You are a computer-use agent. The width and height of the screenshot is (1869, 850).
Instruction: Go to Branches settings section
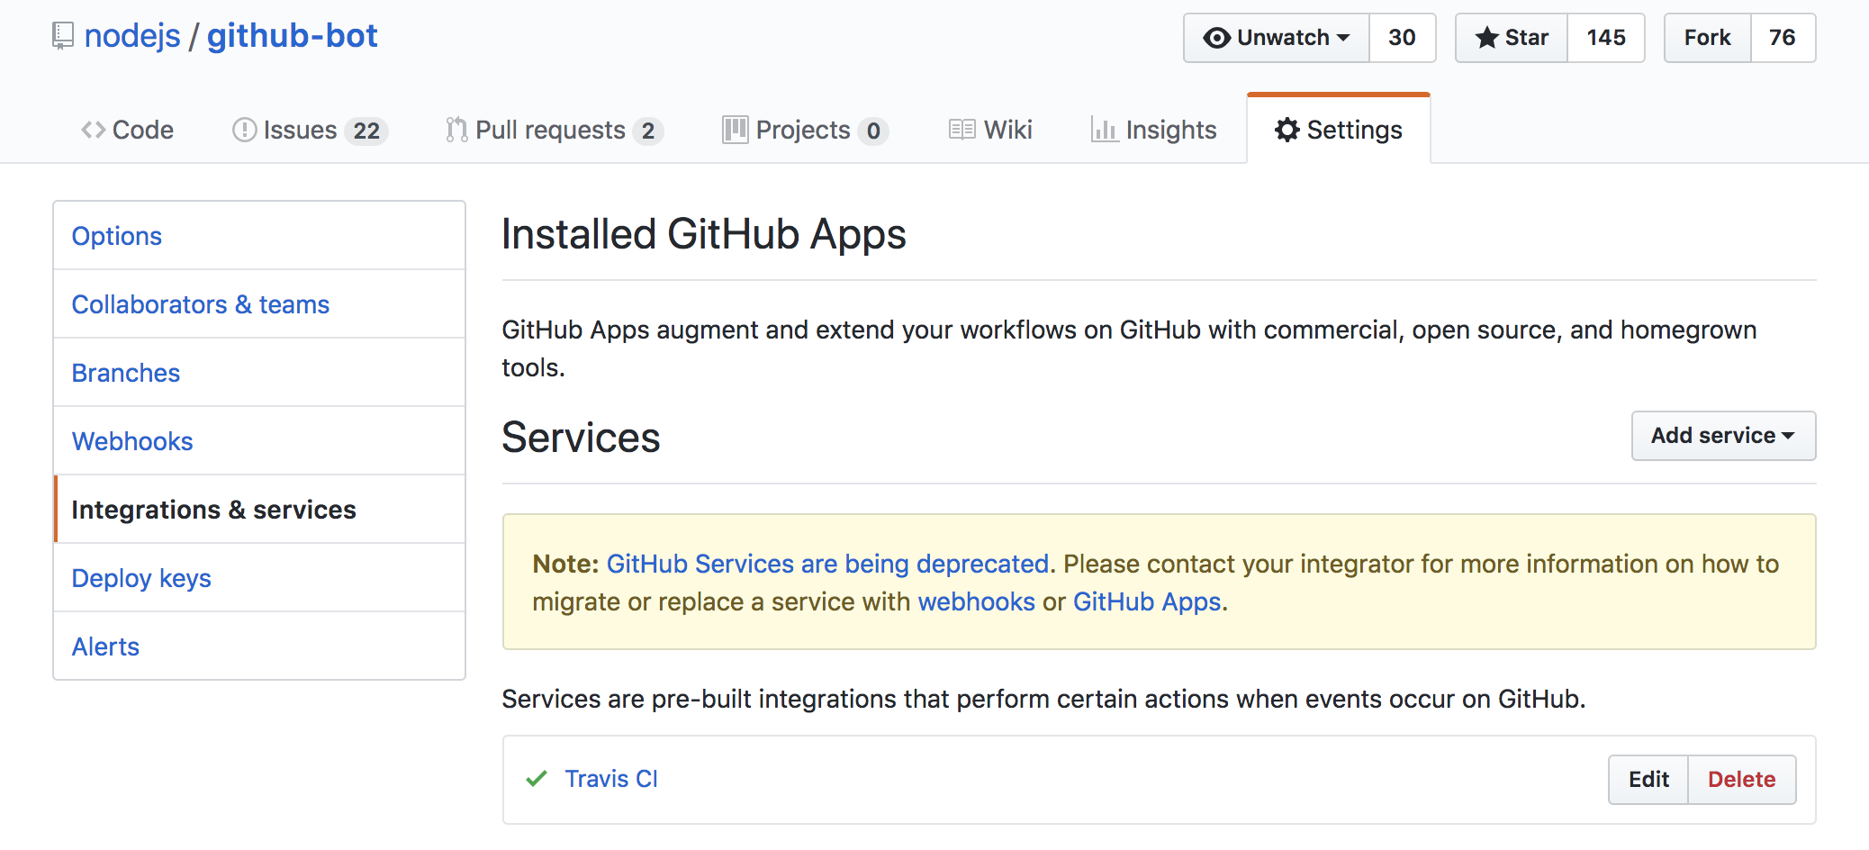[x=126, y=373]
